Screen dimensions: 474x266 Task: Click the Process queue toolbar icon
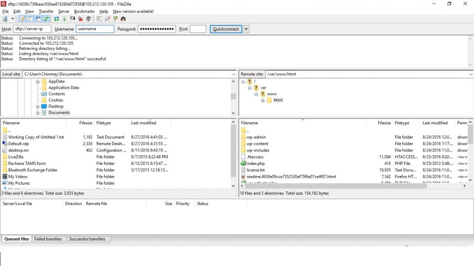pyautogui.click(x=64, y=19)
